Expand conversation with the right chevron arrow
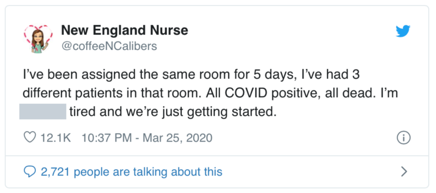Screen dimensions: 436x193 coord(404,172)
